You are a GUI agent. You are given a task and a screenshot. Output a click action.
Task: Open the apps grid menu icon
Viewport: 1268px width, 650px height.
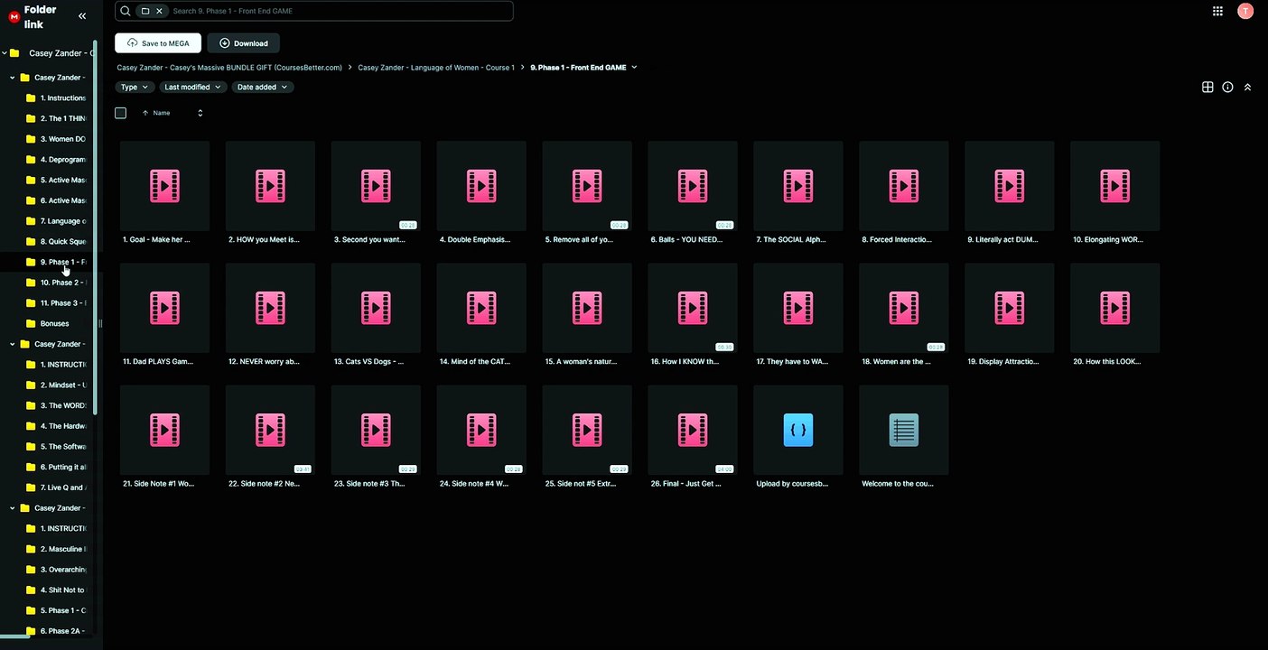[1217, 11]
